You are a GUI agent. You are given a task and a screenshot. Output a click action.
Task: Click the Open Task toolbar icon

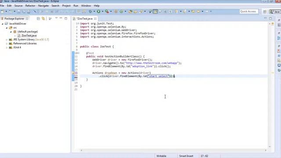(135, 11)
